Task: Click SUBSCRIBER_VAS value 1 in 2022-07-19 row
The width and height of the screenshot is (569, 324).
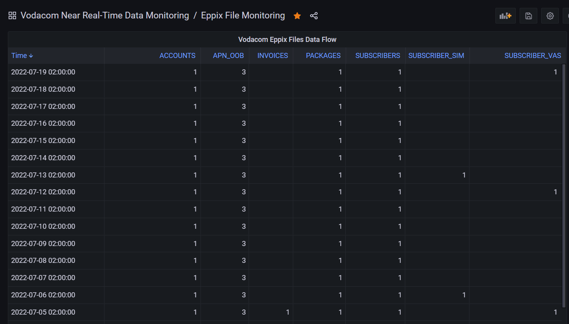Action: [x=555, y=72]
